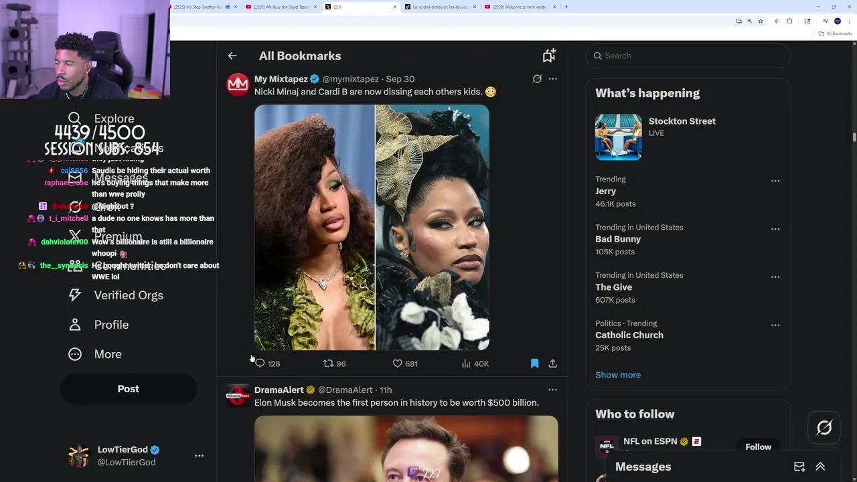Screen dimensions: 857x482
Task: Open the Chrome three-dot menu
Action: 850,21
